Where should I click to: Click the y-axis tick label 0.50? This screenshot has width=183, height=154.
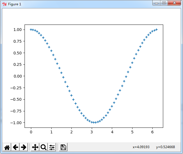(x=18, y=53)
